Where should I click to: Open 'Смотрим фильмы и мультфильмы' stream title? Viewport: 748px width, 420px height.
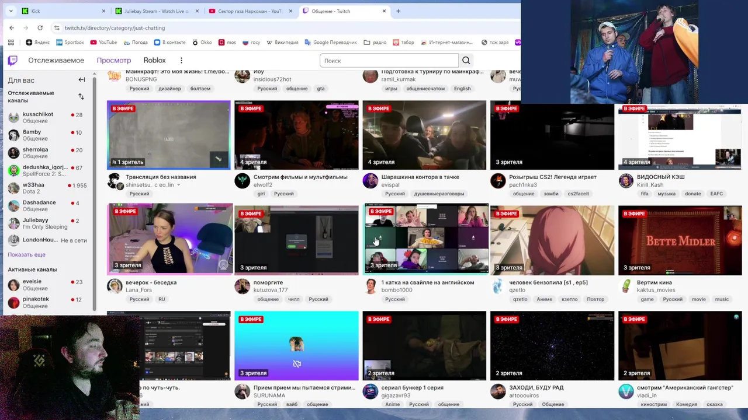click(300, 177)
